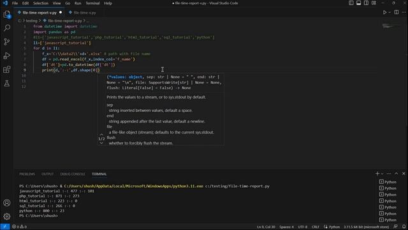Show previous signature in the hint popup
This screenshot has height=230, width=408.
tap(101, 134)
